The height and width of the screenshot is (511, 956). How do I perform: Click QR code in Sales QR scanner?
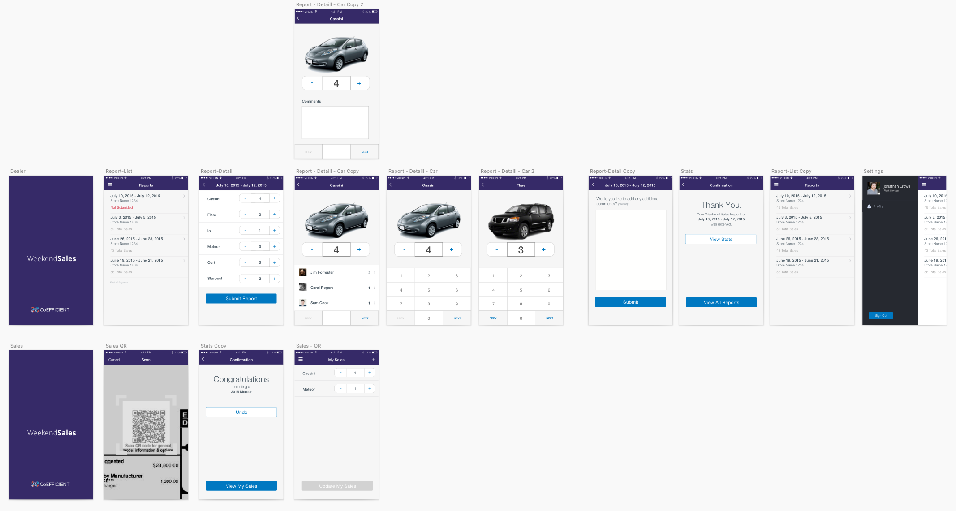coord(149,426)
